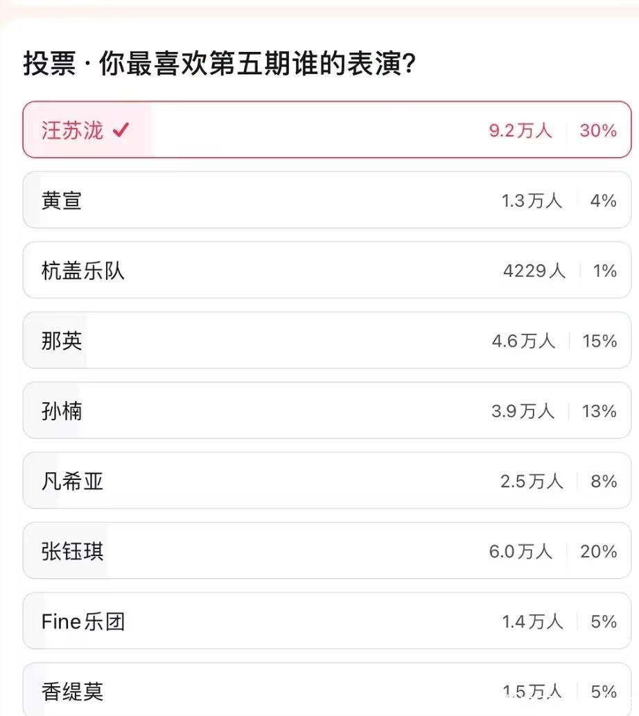Click the 6.0万人 vote count
The width and height of the screenshot is (639, 716).
520,551
